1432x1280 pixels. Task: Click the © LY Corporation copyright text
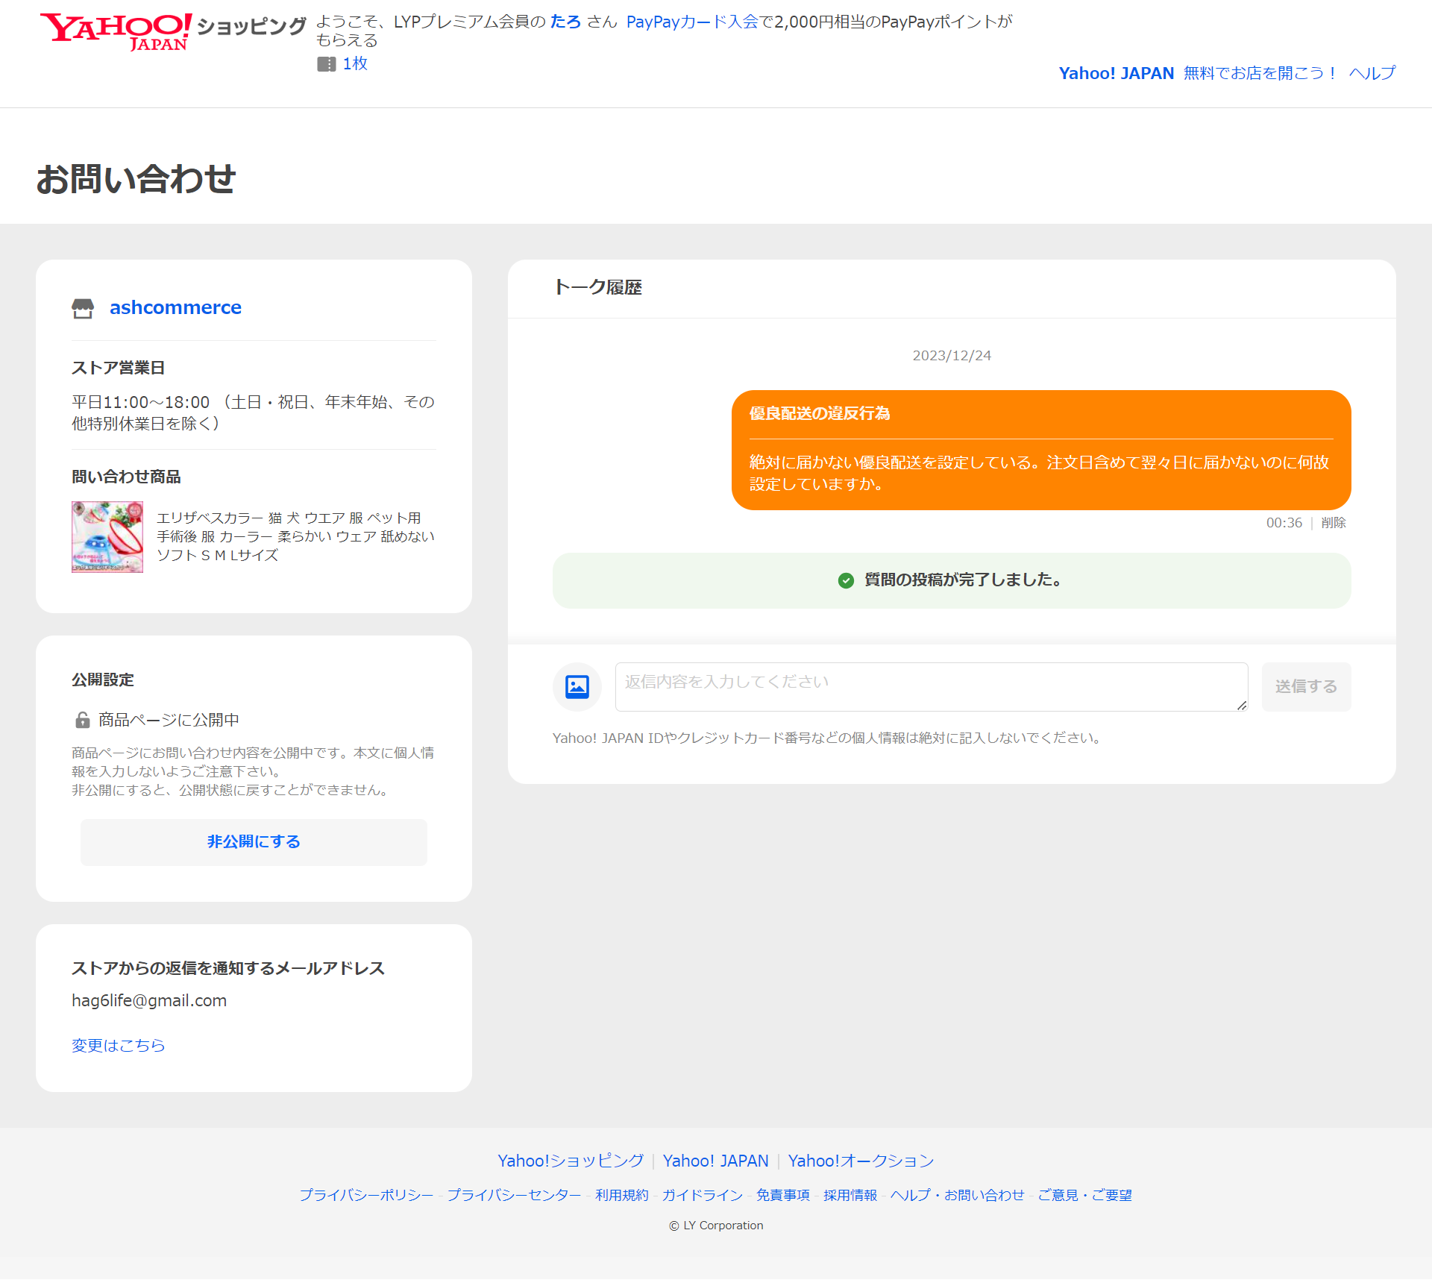716,1226
